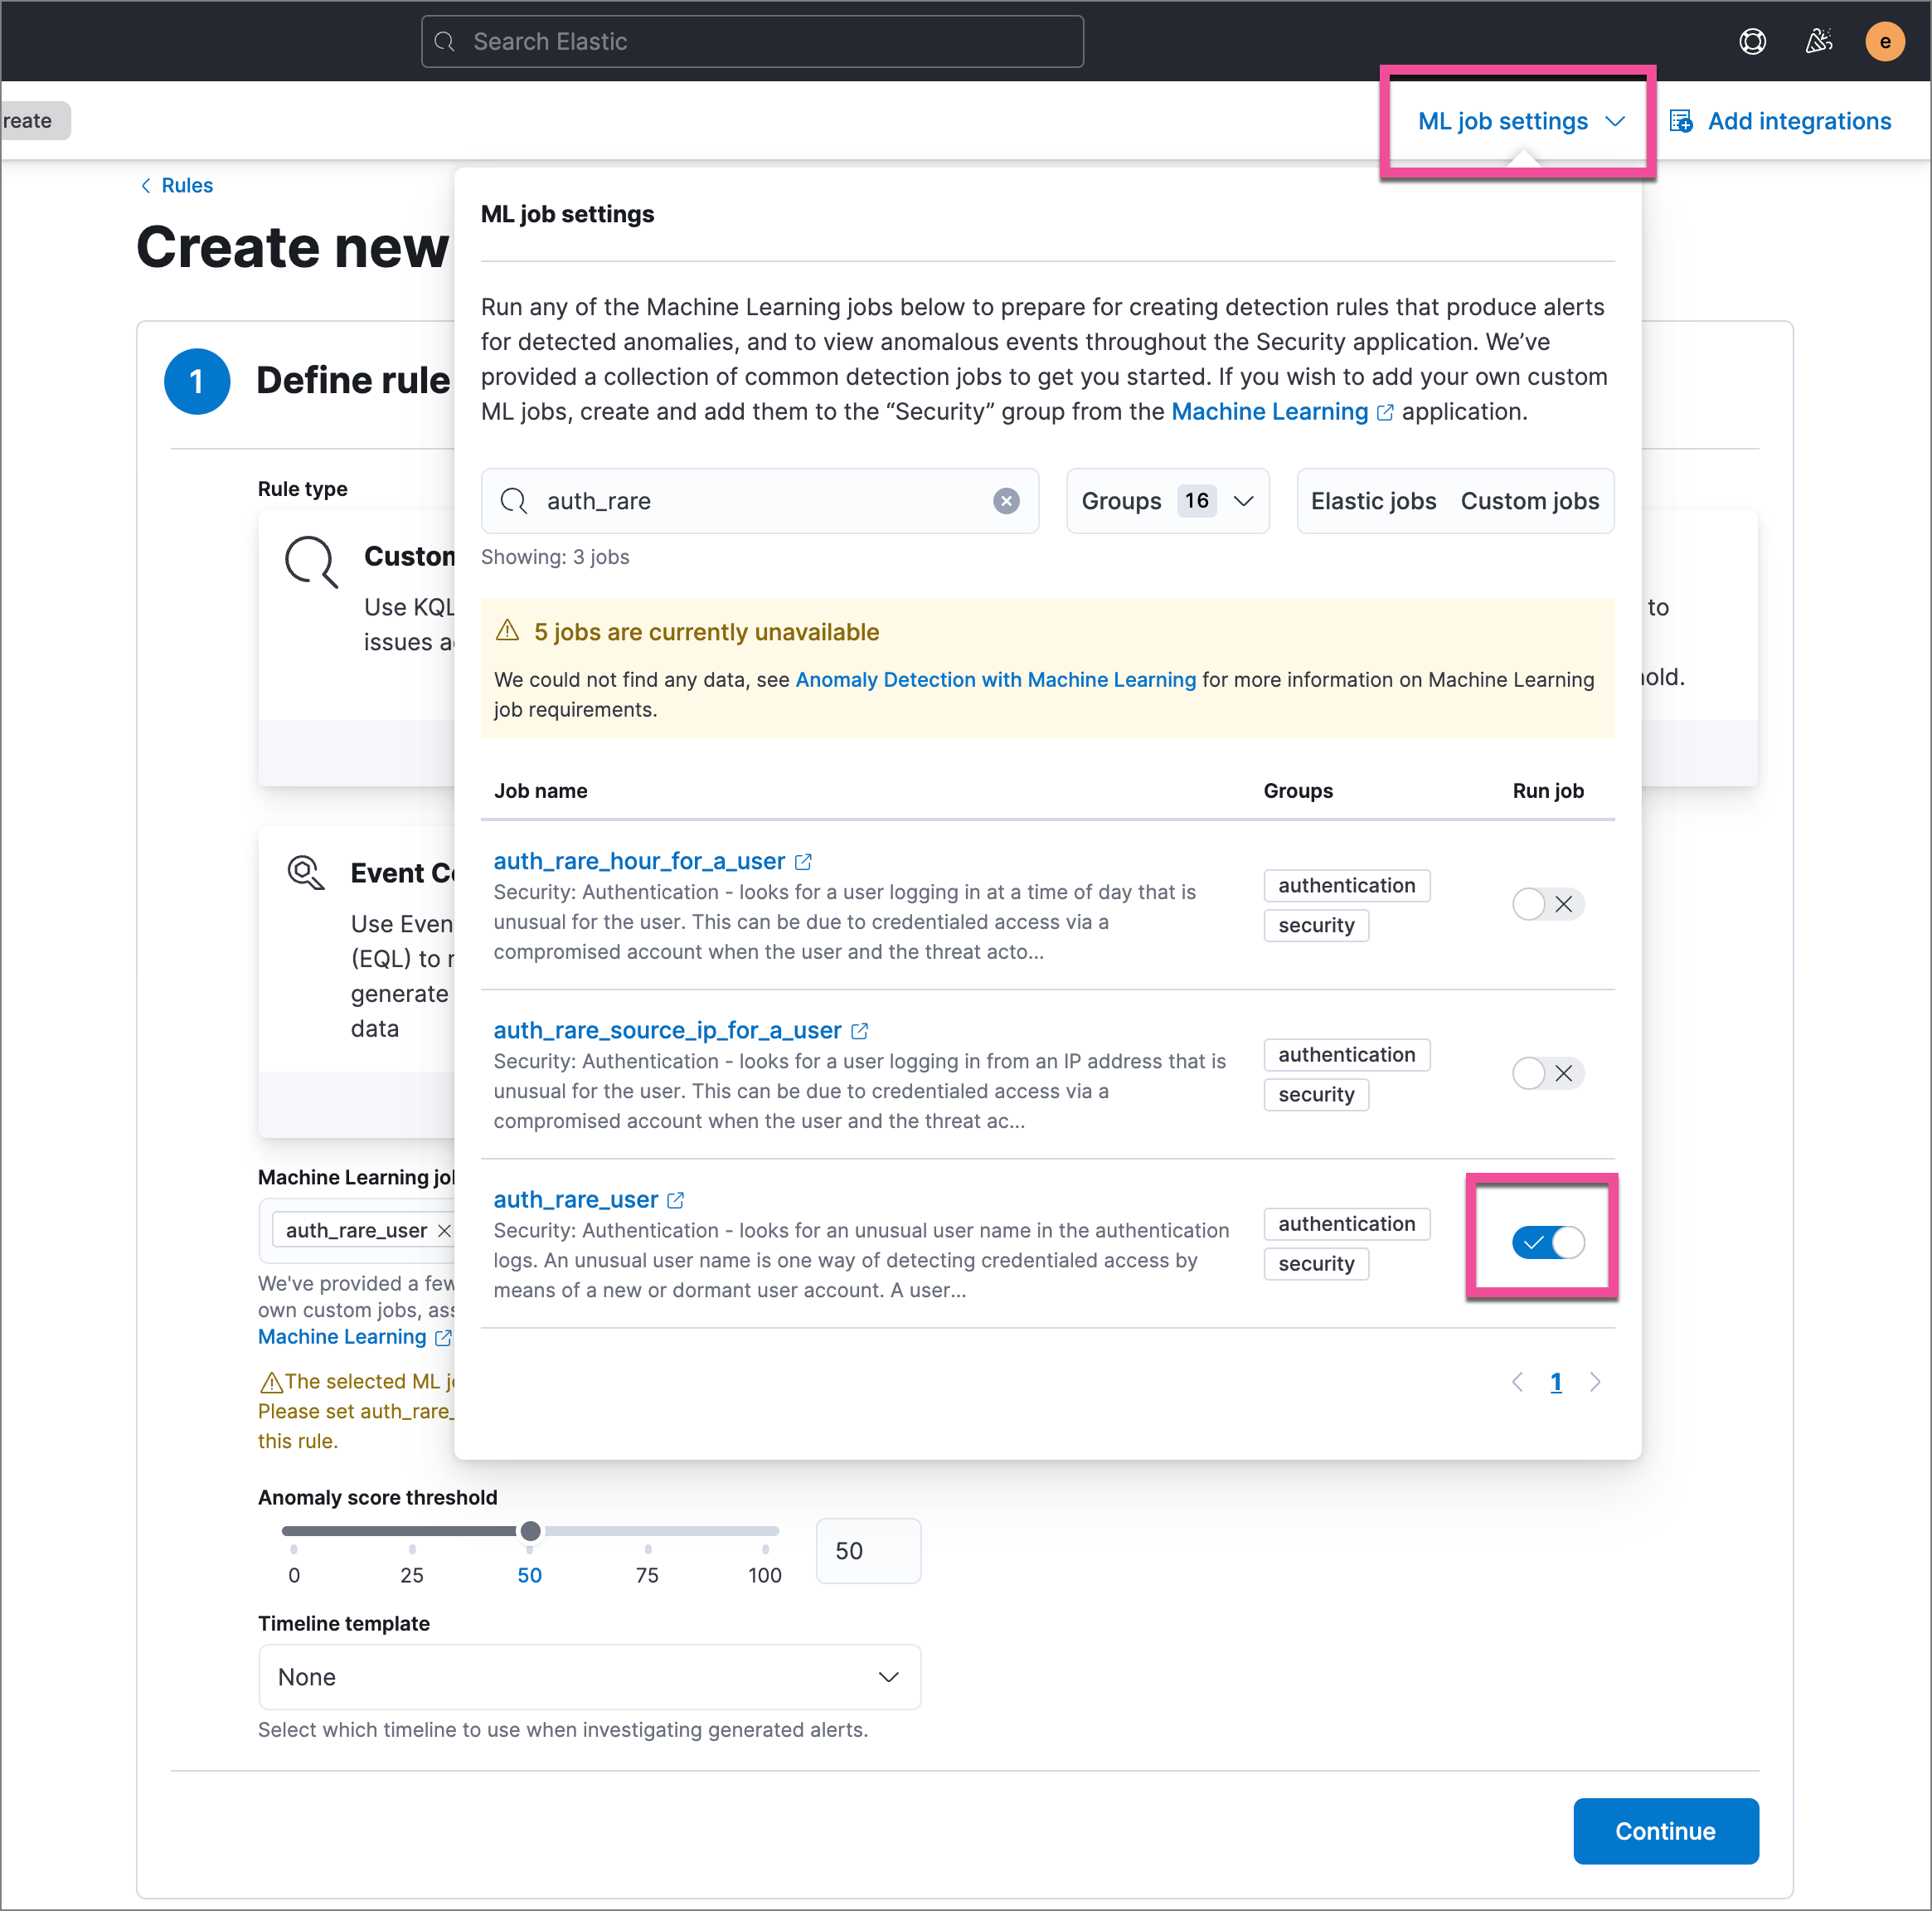Select the Custom jobs tab

click(1526, 500)
